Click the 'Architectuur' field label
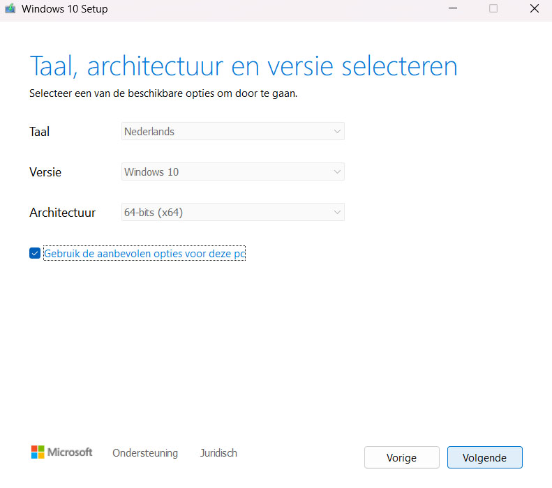This screenshot has height=488, width=552. (62, 213)
